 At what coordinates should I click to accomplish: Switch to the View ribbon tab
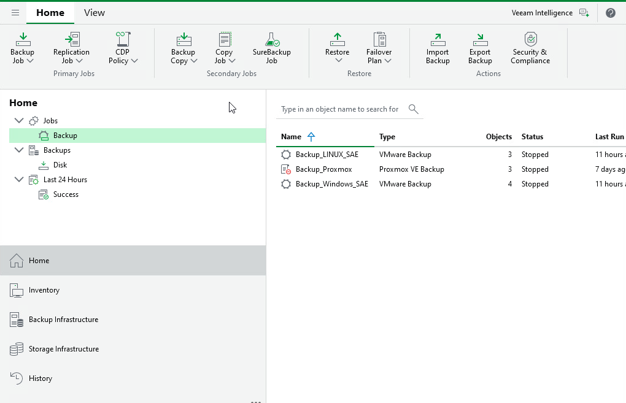click(95, 13)
